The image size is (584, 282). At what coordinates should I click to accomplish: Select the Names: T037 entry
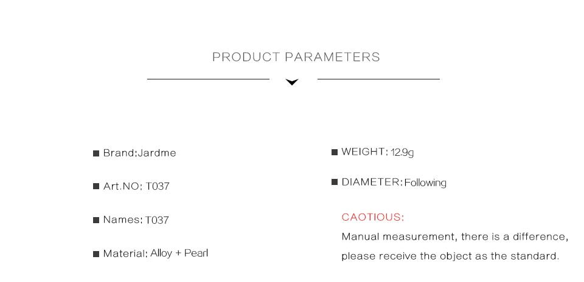[x=136, y=220]
